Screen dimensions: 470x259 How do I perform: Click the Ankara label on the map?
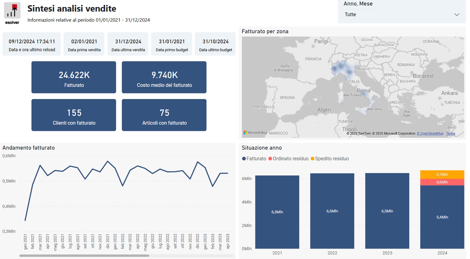(x=449, y=93)
